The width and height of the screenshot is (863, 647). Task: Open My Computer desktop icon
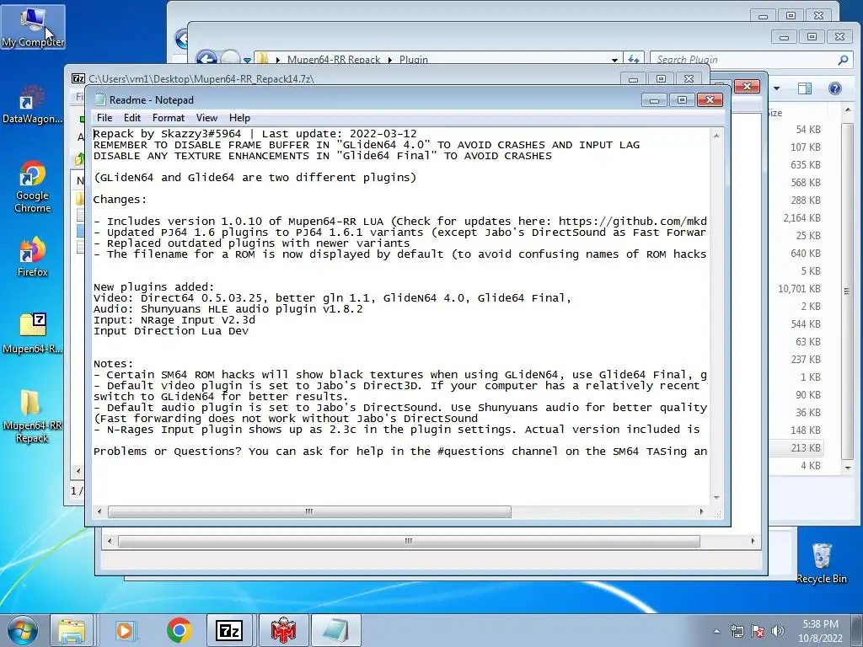point(33,26)
